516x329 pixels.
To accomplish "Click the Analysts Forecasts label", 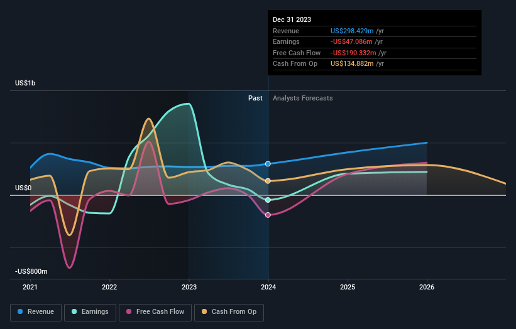I will pos(303,98).
